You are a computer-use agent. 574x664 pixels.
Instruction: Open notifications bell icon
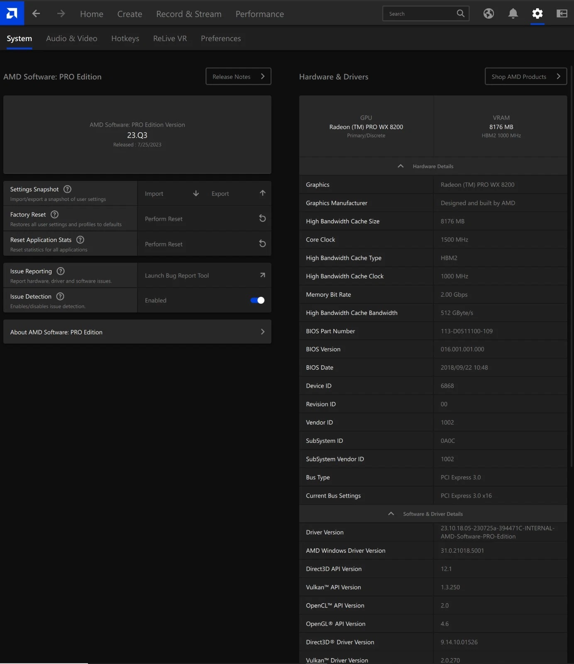513,14
